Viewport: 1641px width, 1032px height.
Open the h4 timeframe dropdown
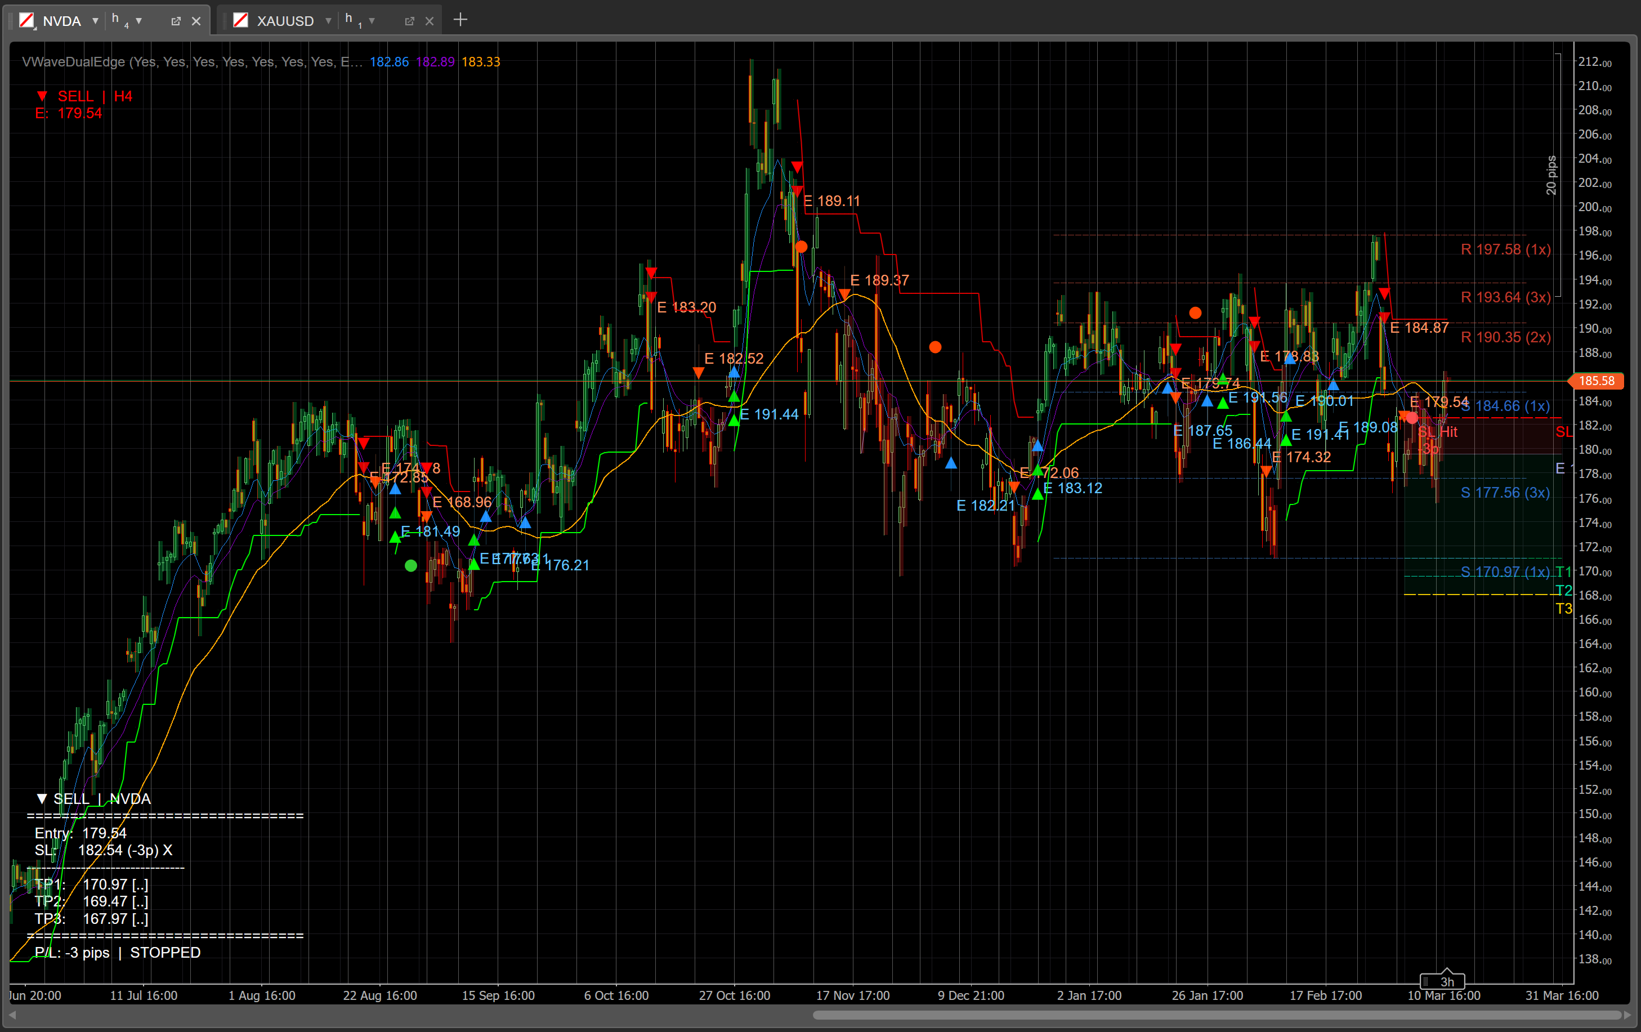(x=139, y=21)
